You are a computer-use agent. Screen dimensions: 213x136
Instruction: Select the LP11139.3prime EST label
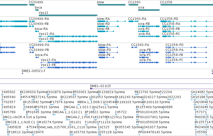(109, 122)
